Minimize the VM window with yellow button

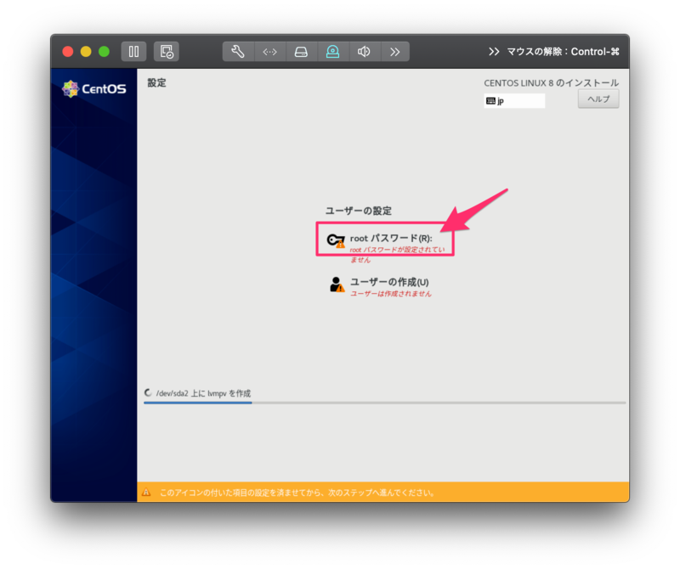[x=86, y=52]
